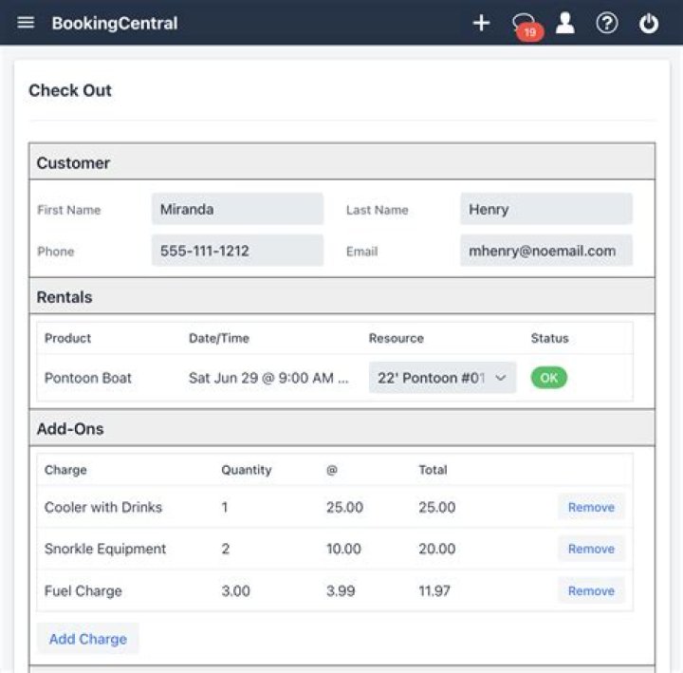Viewport: 683px width, 673px height.
Task: Click the Product column header
Action: pyautogui.click(x=68, y=338)
